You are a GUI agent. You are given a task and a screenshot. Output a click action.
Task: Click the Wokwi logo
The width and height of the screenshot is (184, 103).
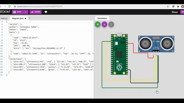[5, 12]
